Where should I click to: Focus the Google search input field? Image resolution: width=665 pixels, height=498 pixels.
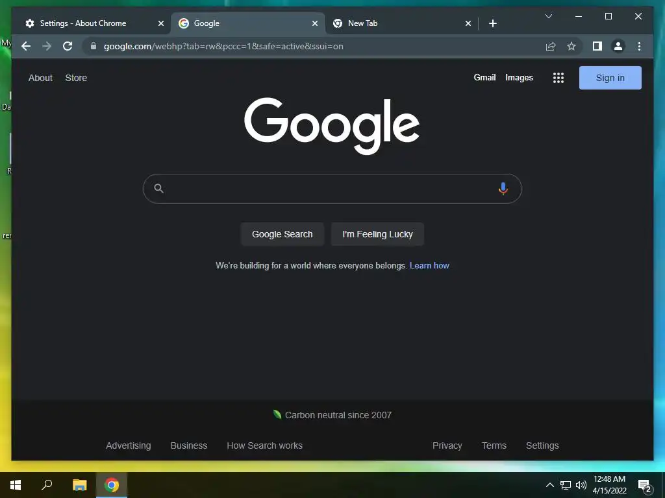click(332, 189)
